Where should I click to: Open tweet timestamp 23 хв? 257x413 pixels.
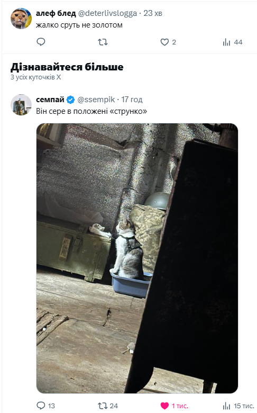[153, 13]
